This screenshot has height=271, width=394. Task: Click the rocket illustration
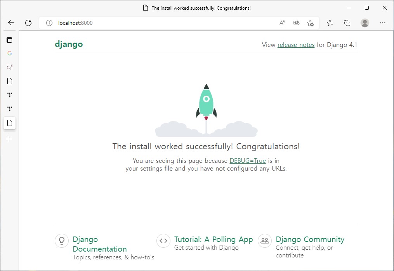pos(206,110)
